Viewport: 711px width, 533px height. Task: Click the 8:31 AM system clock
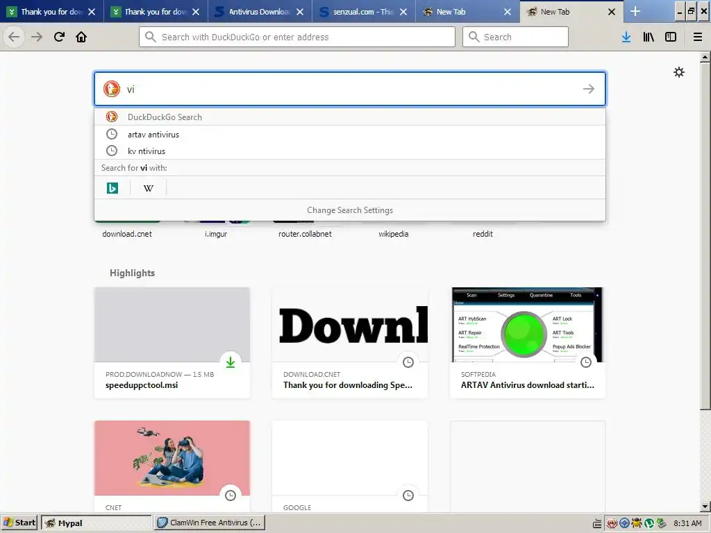point(687,523)
